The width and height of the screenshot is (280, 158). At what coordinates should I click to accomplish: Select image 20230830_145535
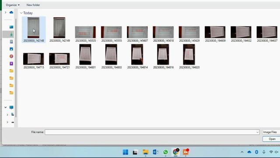click(x=85, y=34)
